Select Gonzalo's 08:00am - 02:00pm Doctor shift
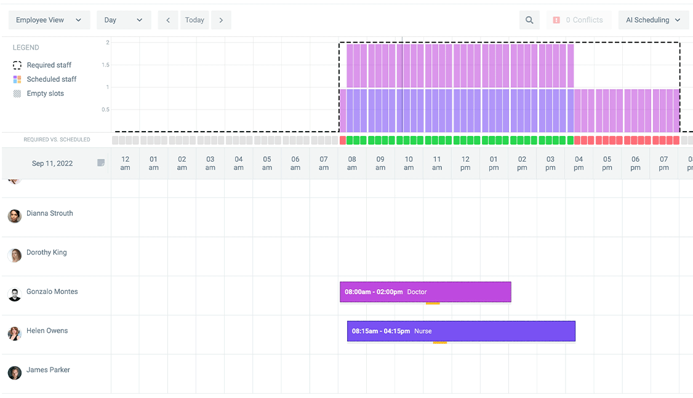The width and height of the screenshot is (693, 398). [x=425, y=292]
